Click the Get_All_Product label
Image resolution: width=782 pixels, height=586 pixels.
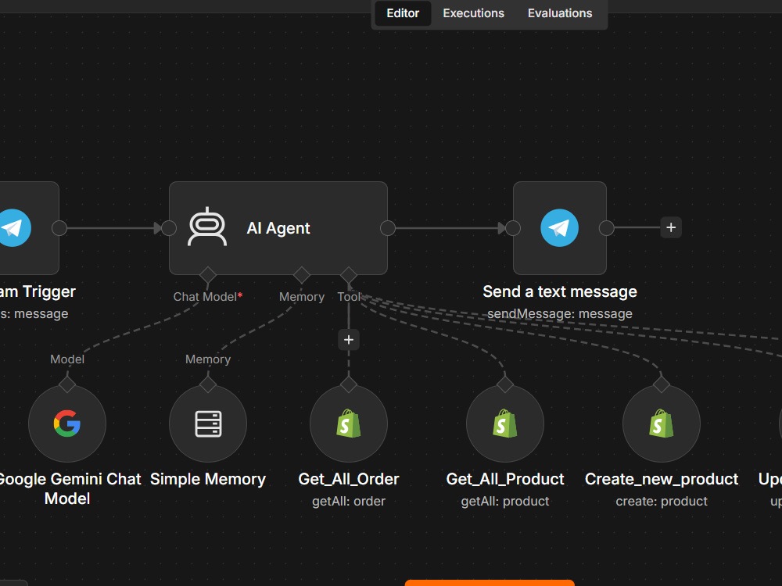point(505,479)
